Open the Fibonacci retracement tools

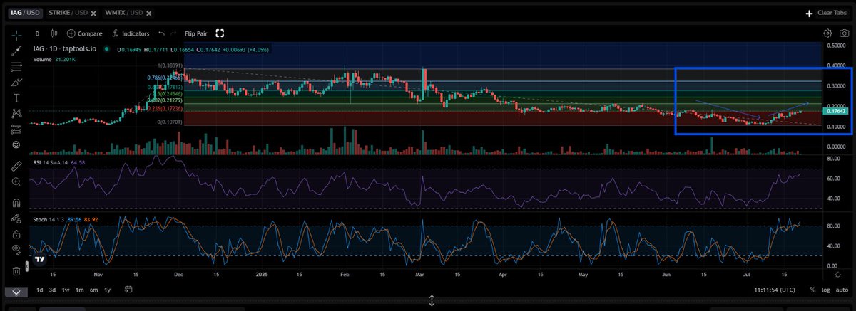pyautogui.click(x=16, y=67)
